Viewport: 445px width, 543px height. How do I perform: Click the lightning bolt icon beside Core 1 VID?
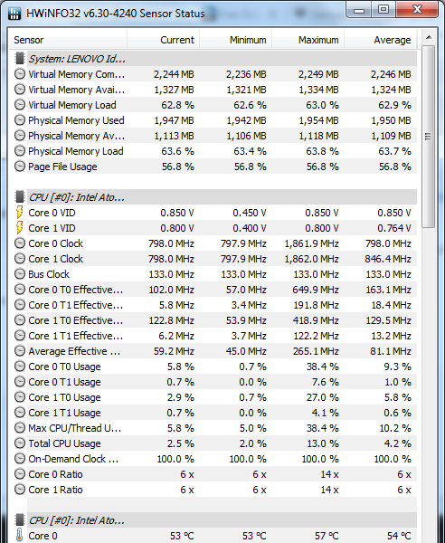click(20, 228)
